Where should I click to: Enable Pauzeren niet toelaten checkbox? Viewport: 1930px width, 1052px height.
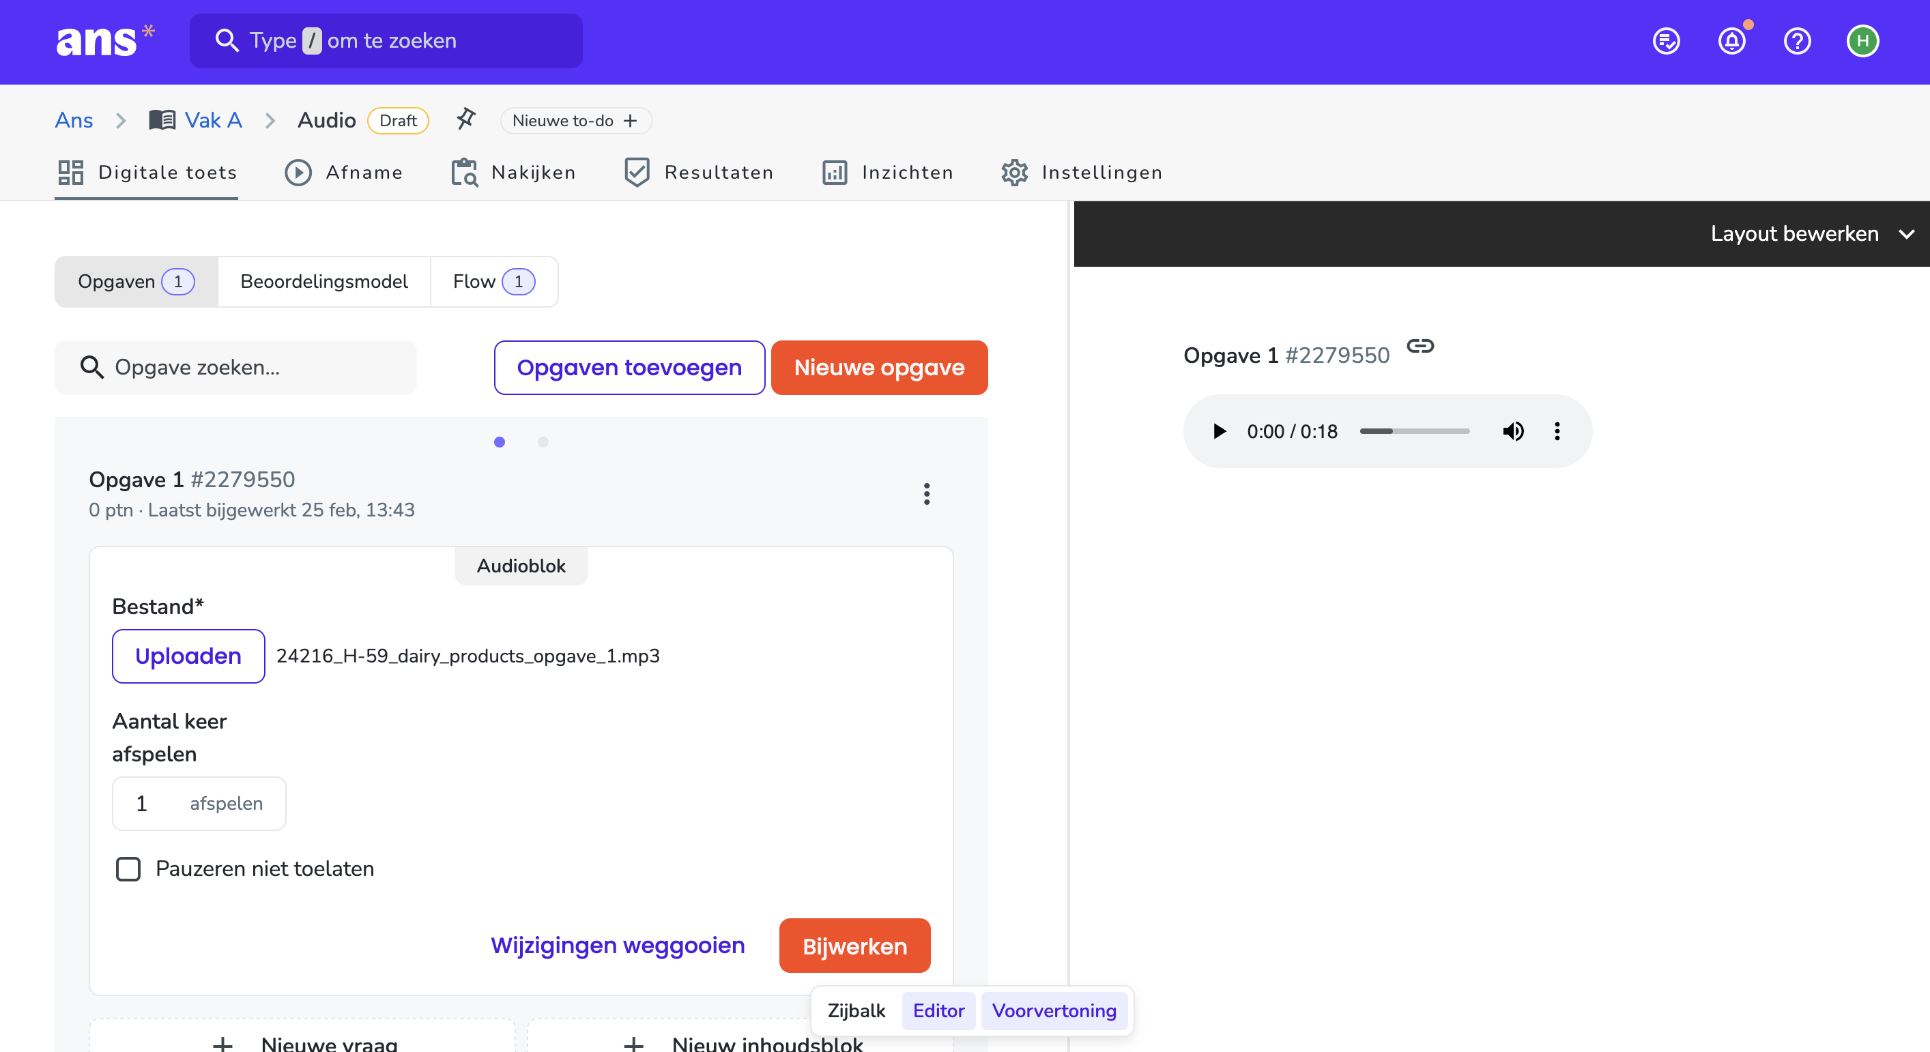coord(128,869)
